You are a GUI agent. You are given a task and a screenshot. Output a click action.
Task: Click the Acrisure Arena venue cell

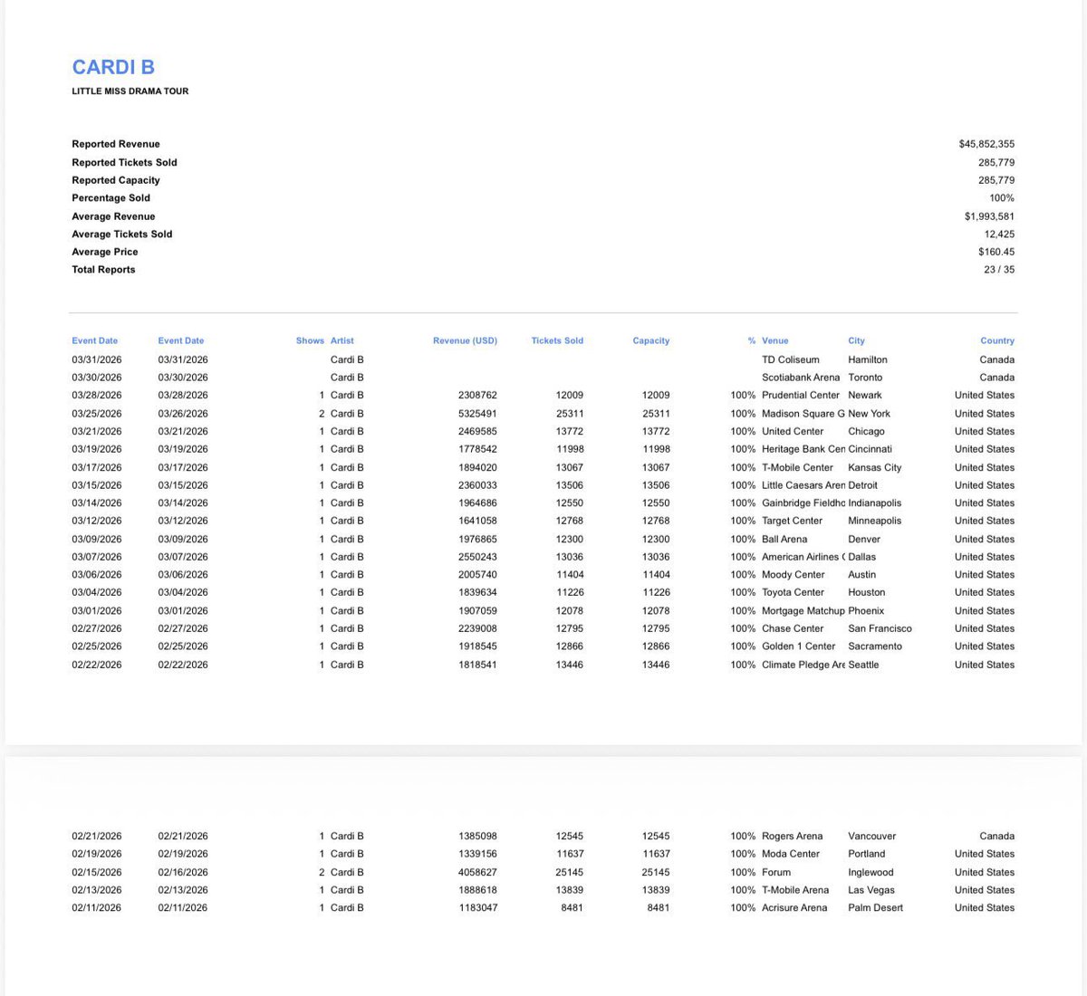pos(794,907)
